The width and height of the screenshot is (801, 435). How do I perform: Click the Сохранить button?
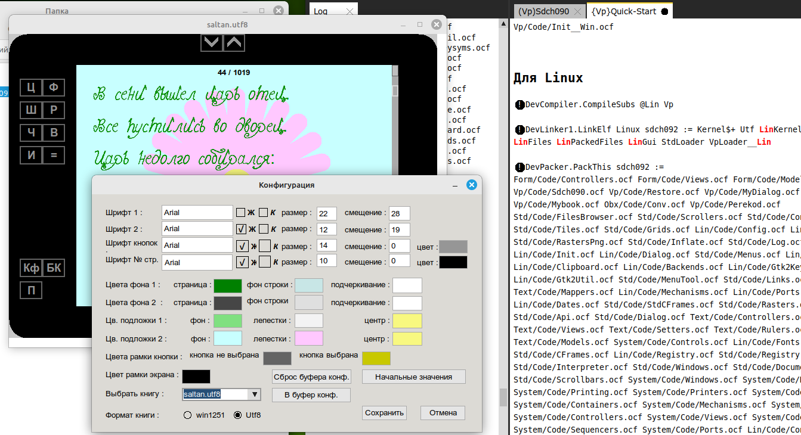385,413
